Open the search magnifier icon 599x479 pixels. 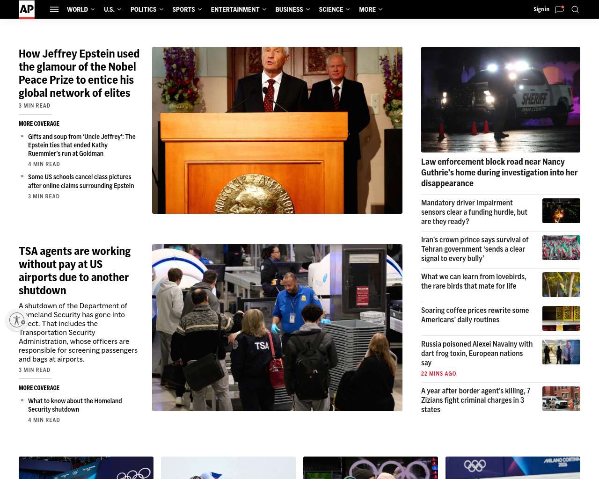[x=575, y=9]
